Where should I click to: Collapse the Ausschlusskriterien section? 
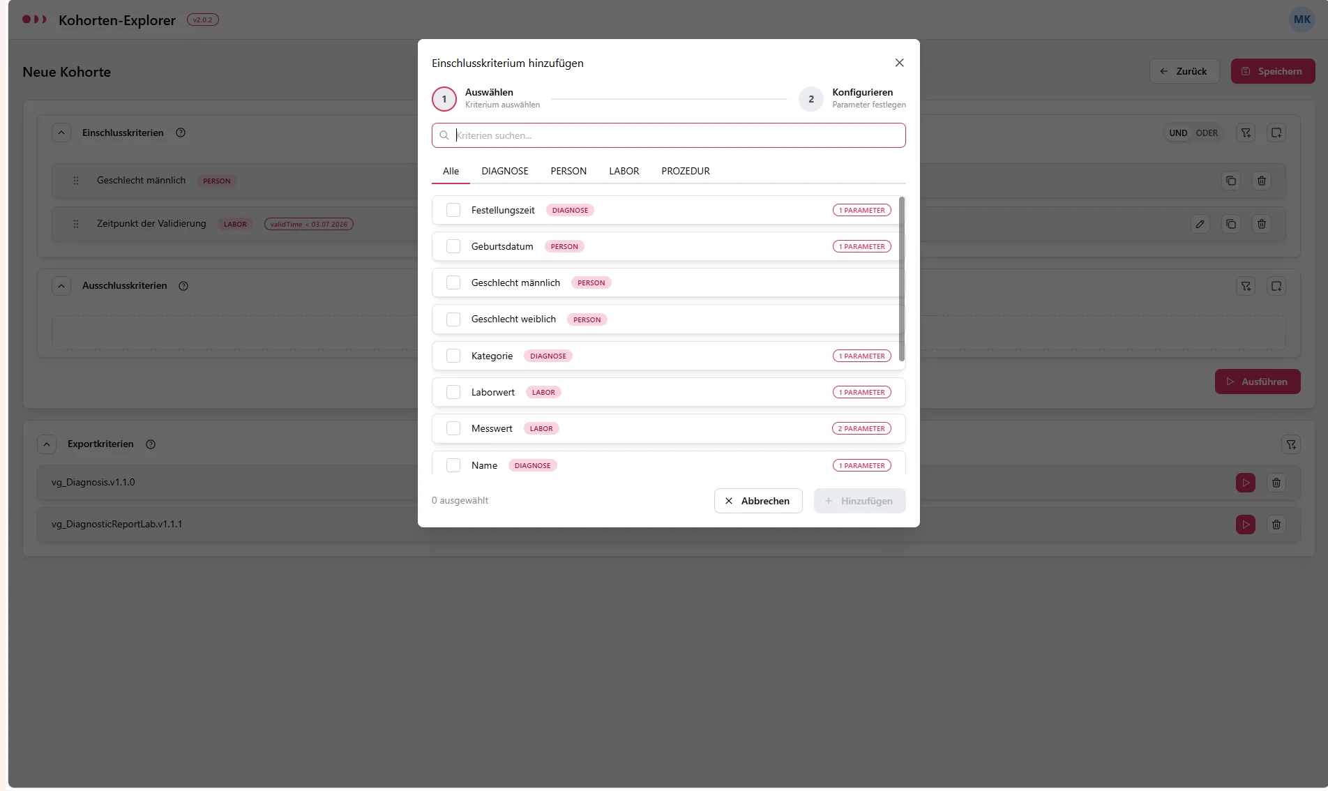click(61, 286)
